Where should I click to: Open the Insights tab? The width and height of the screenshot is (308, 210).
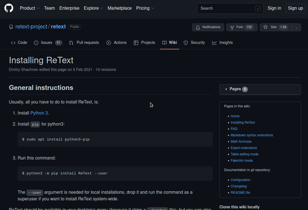pyautogui.click(x=222, y=42)
